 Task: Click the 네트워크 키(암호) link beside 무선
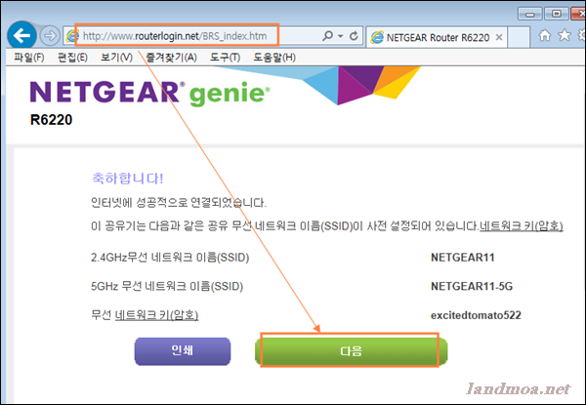[x=156, y=315]
